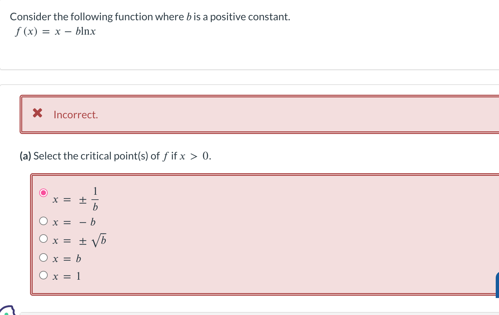This screenshot has height=315, width=499.
Task: Click the word Incorrect in the alert box
Action: click(75, 114)
